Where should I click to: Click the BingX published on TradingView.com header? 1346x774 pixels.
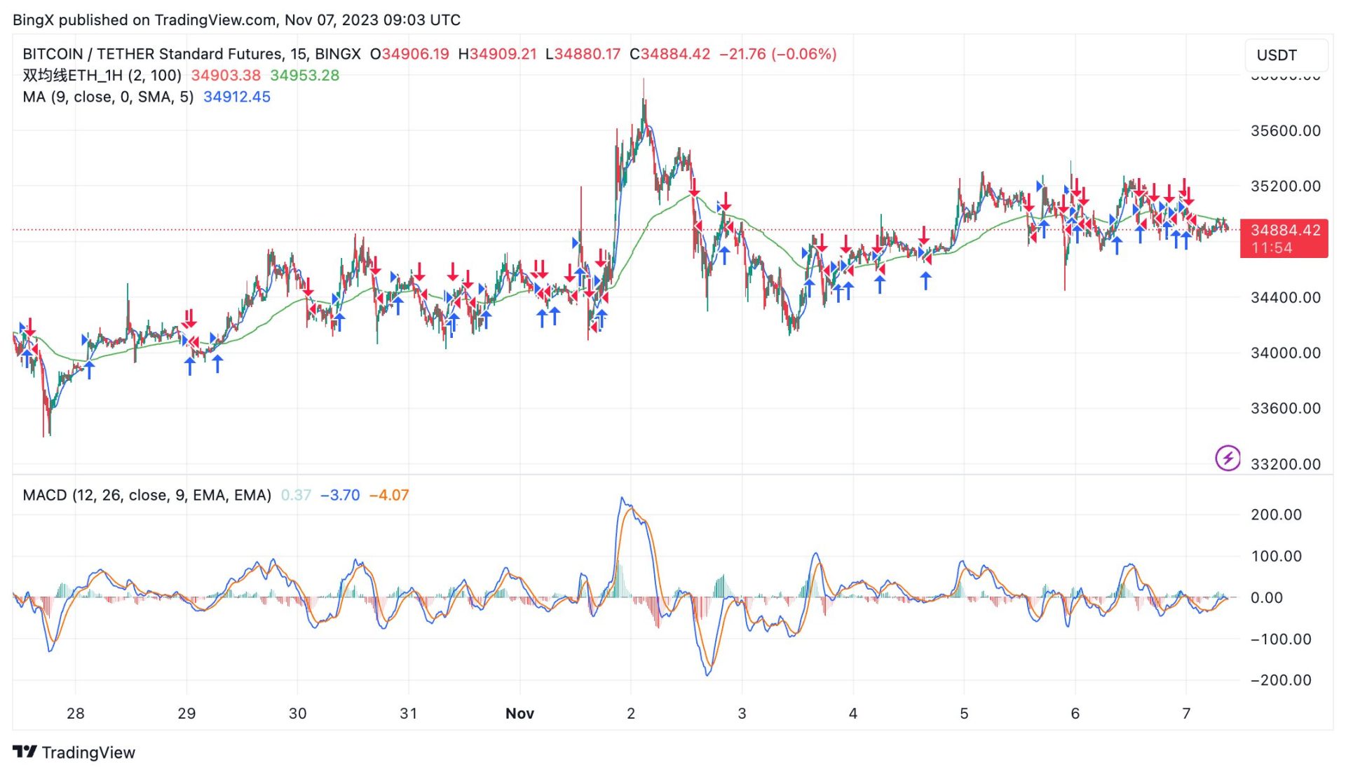pos(236,20)
